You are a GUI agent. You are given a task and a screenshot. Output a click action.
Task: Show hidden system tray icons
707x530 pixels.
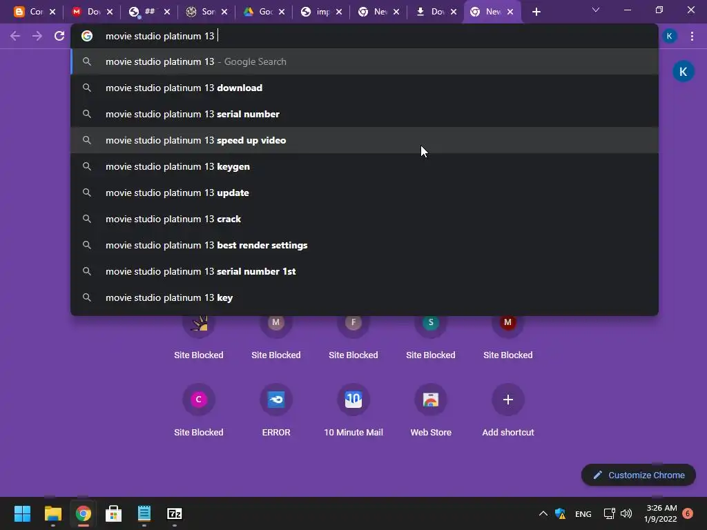pos(543,513)
